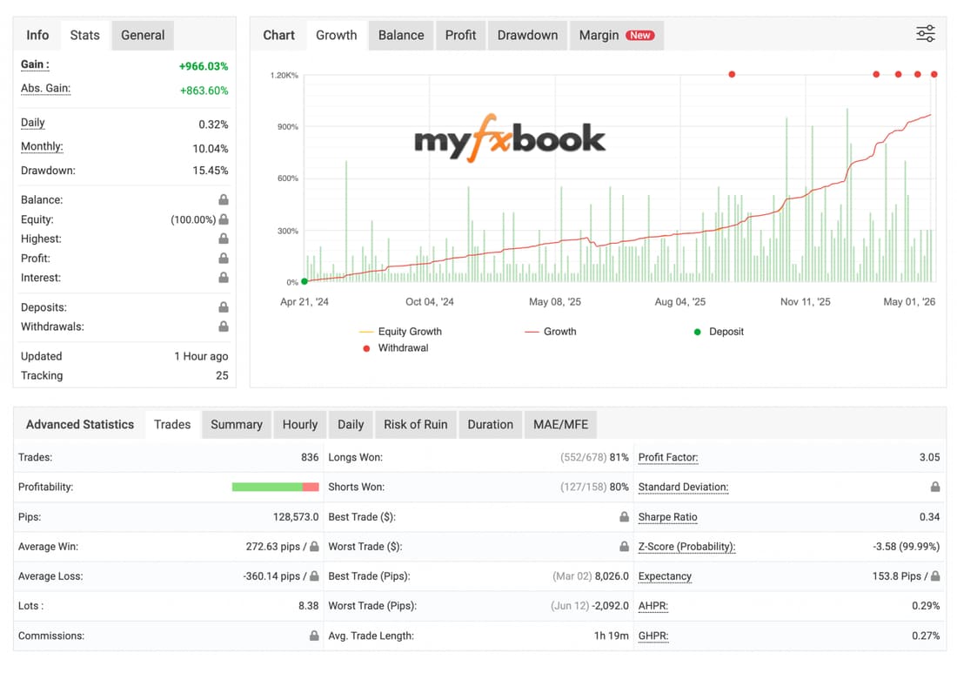Click lock icon for Worst Trade ($)
This screenshot has width=957, height=673.
click(624, 547)
